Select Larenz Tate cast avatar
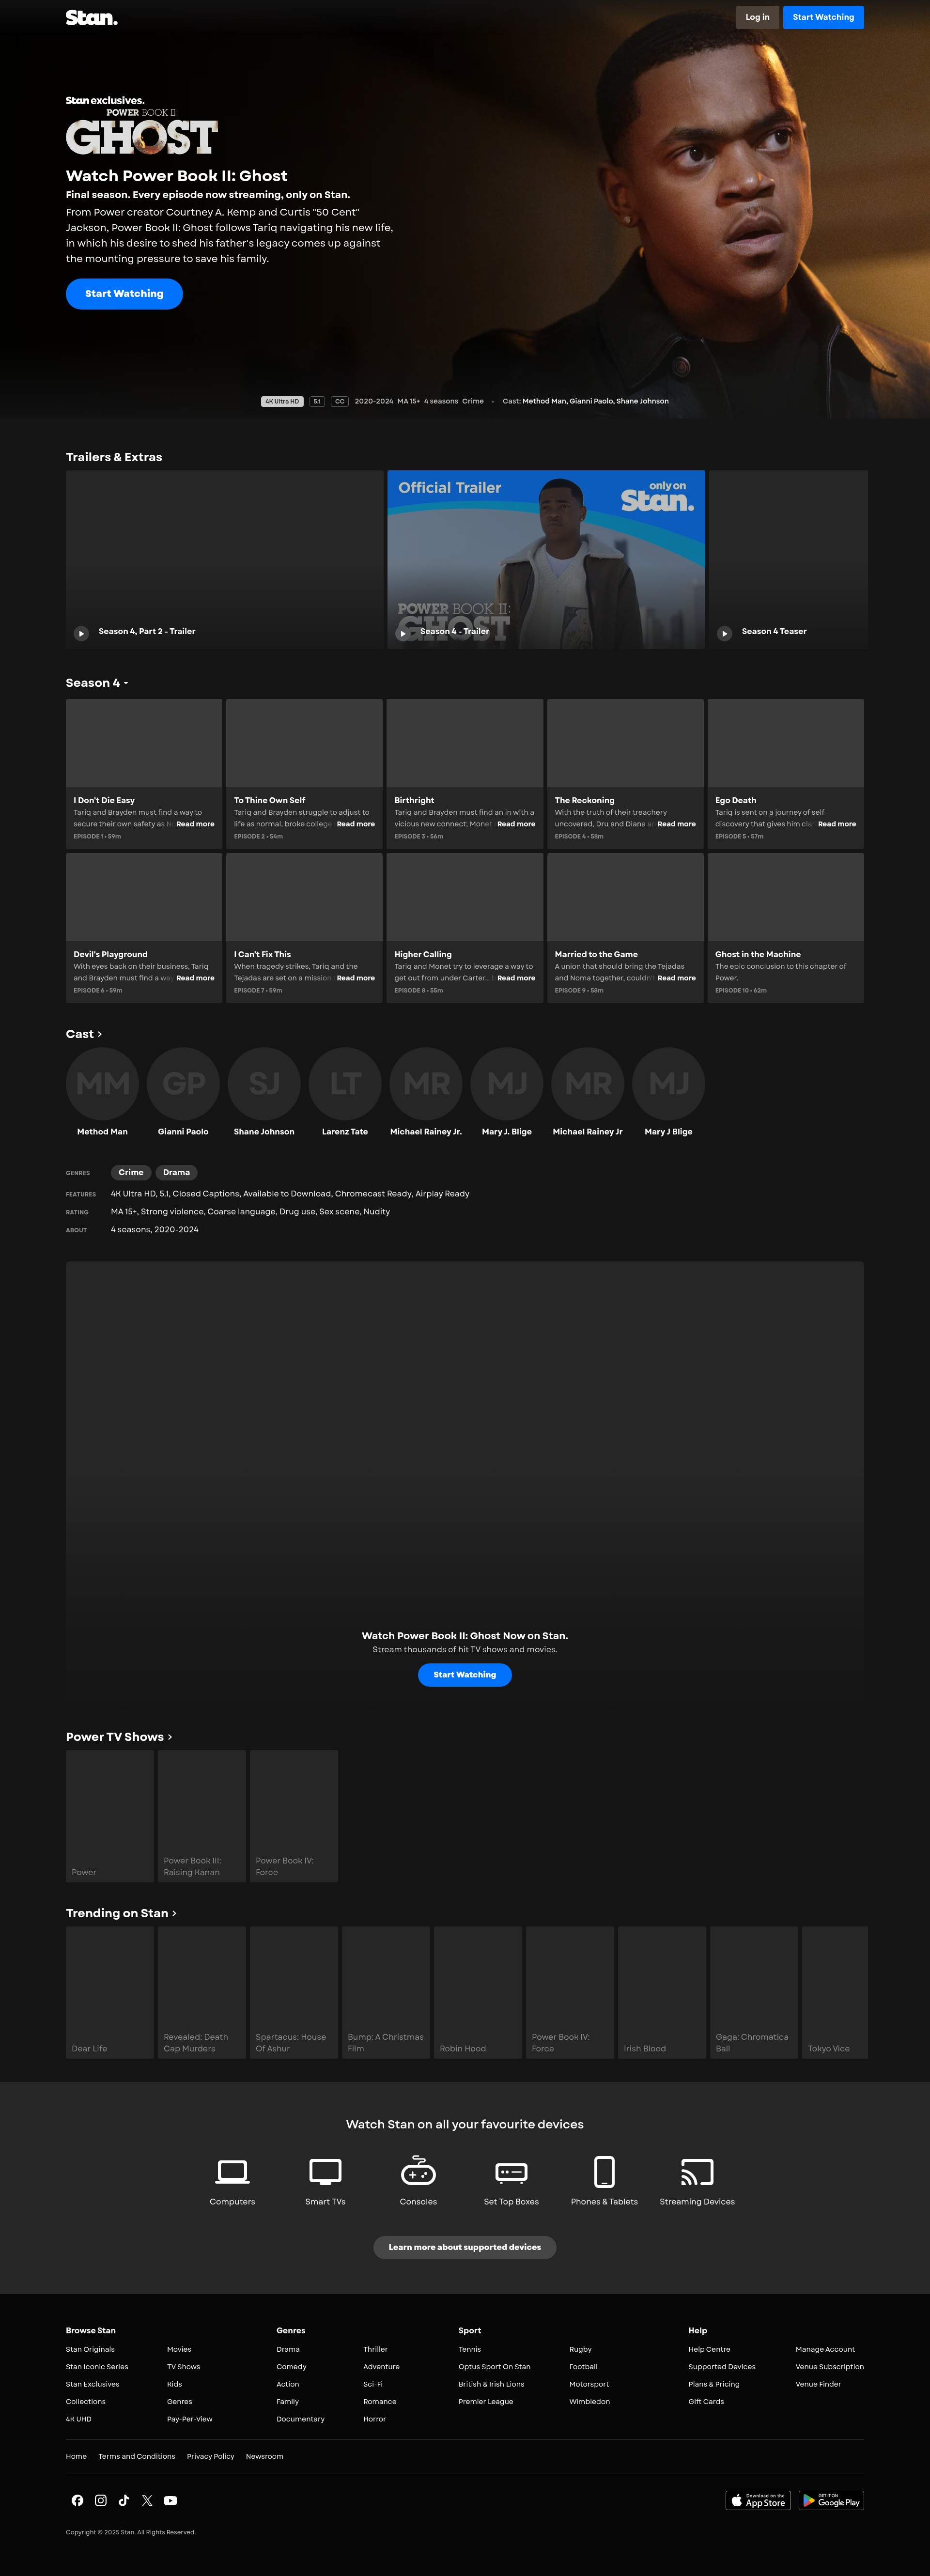Viewport: 930px width, 2576px height. pyautogui.click(x=345, y=1083)
